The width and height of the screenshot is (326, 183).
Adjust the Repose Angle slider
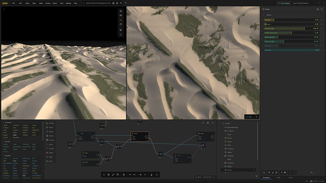pyautogui.click(x=292, y=42)
